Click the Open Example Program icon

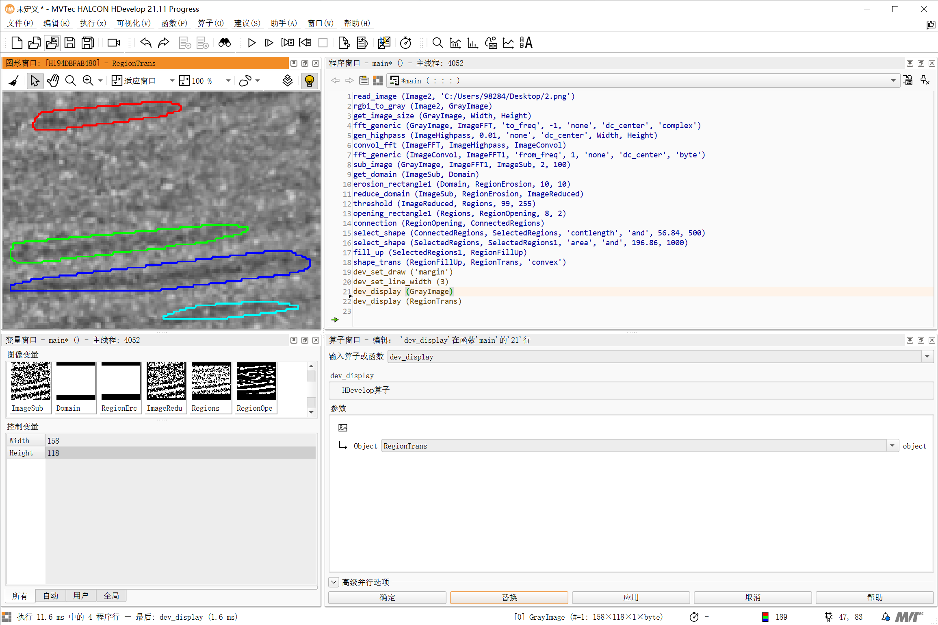(52, 43)
